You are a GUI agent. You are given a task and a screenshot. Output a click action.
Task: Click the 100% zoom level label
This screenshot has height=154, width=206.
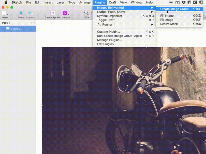point(86,17)
